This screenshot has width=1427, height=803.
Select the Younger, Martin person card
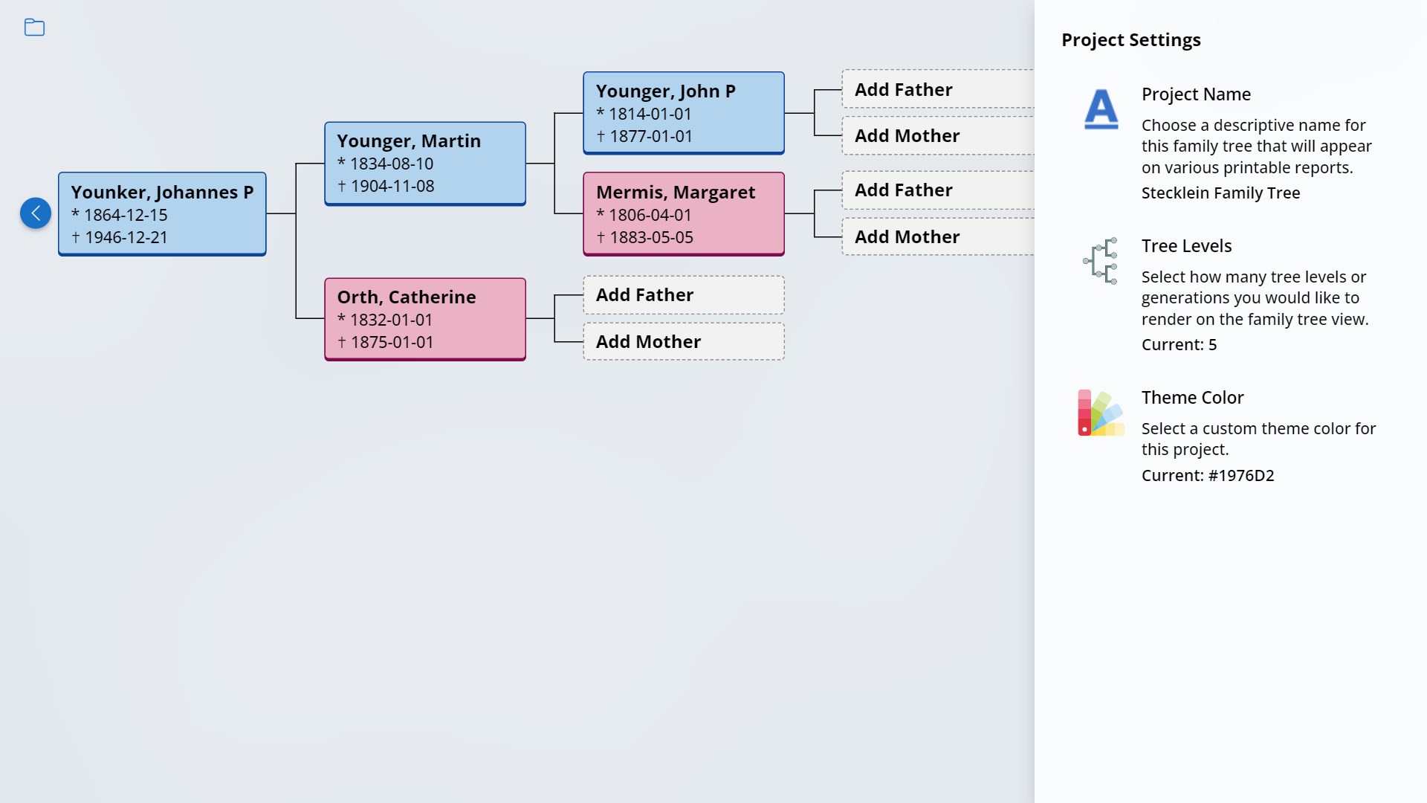[424, 163]
